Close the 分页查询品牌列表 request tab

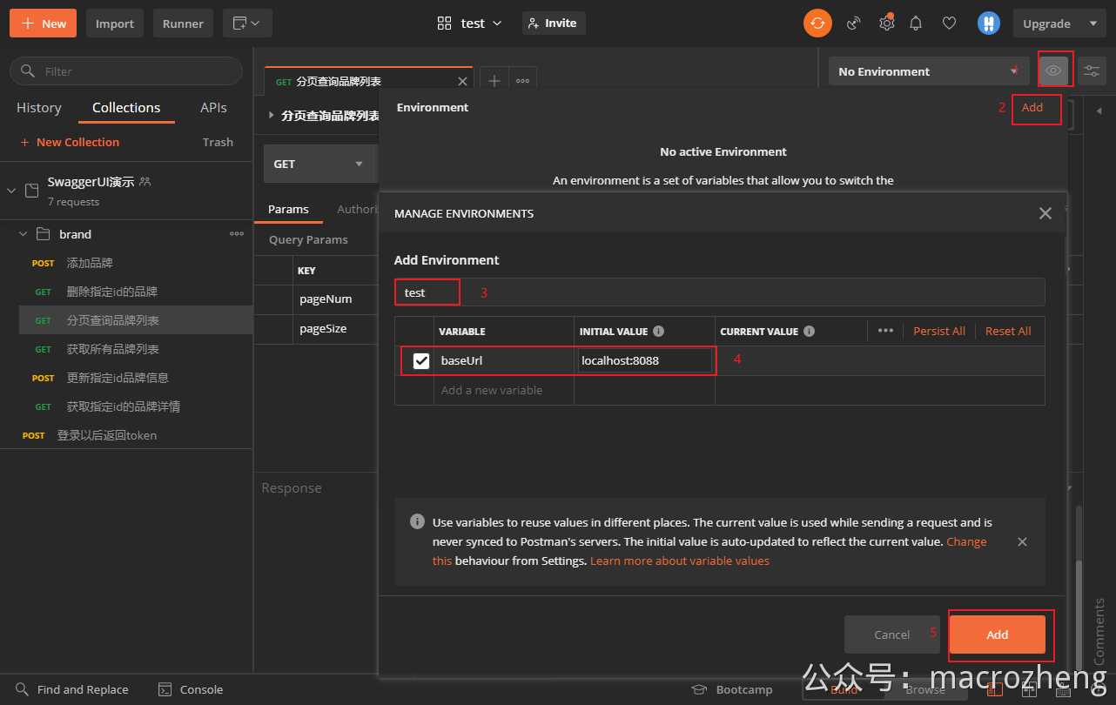click(x=462, y=81)
